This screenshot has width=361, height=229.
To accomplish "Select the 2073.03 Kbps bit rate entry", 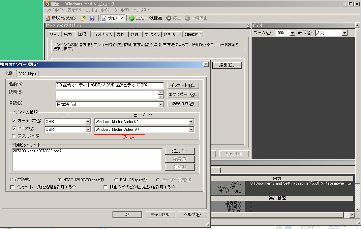I will click(x=37, y=151).
